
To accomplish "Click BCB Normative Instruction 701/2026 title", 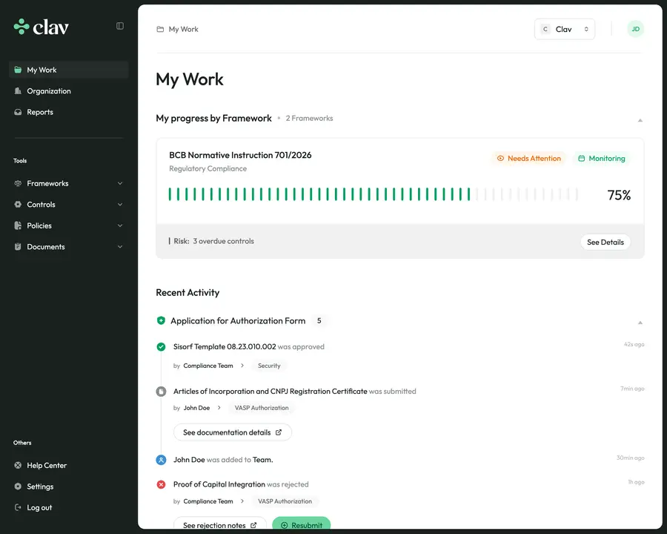I will pyautogui.click(x=240, y=155).
